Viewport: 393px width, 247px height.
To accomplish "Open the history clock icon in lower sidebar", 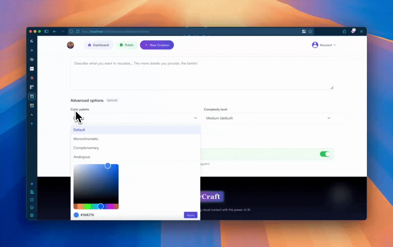I will pyautogui.click(x=32, y=199).
